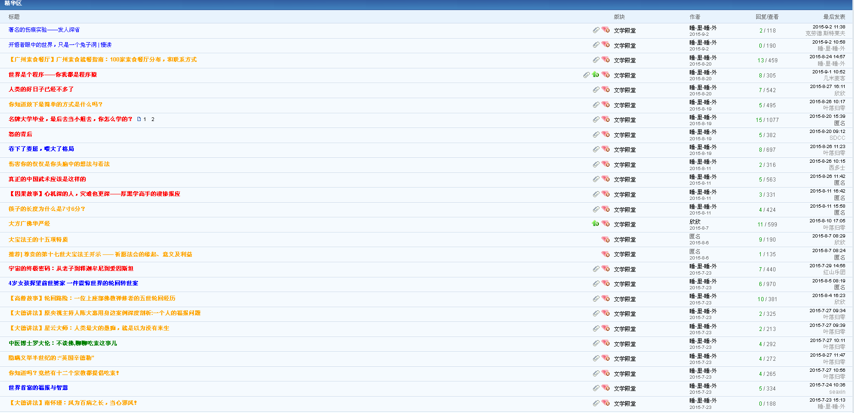Click the paperclip icon on 世界是个程序 row
Image resolution: width=857 pixels, height=413 pixels.
[586, 75]
